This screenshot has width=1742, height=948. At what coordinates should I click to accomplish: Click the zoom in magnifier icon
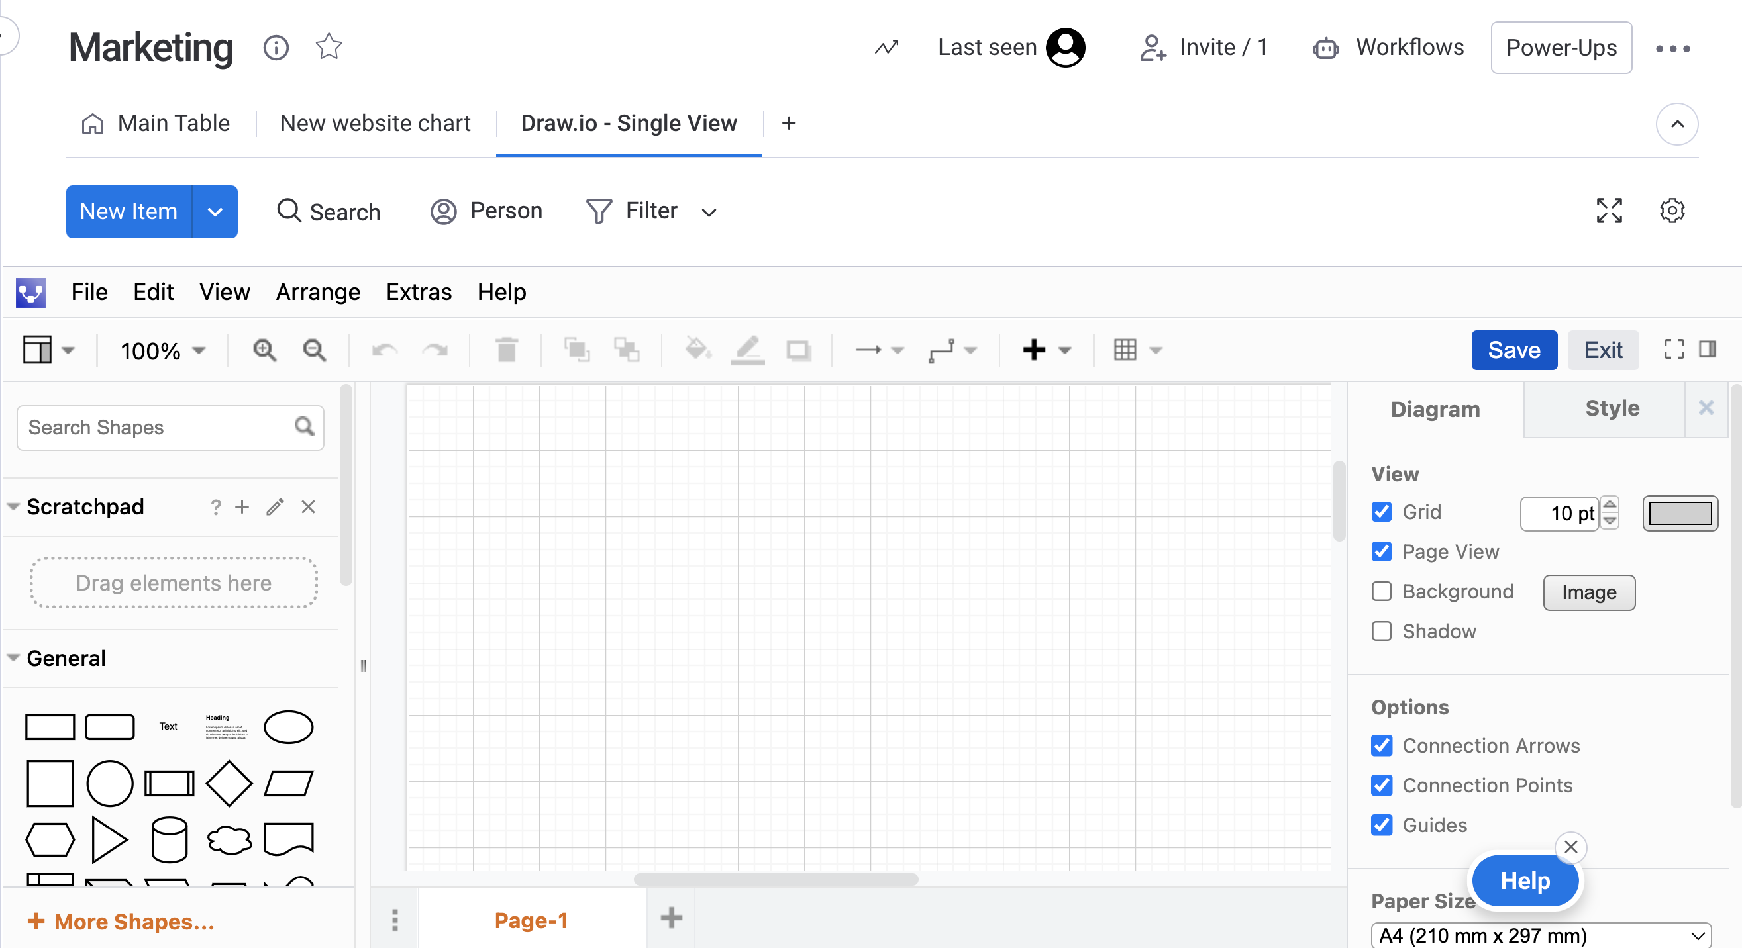[264, 350]
